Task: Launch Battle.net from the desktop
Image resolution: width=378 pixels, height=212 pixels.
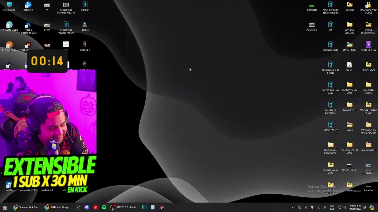Action: click(x=28, y=6)
